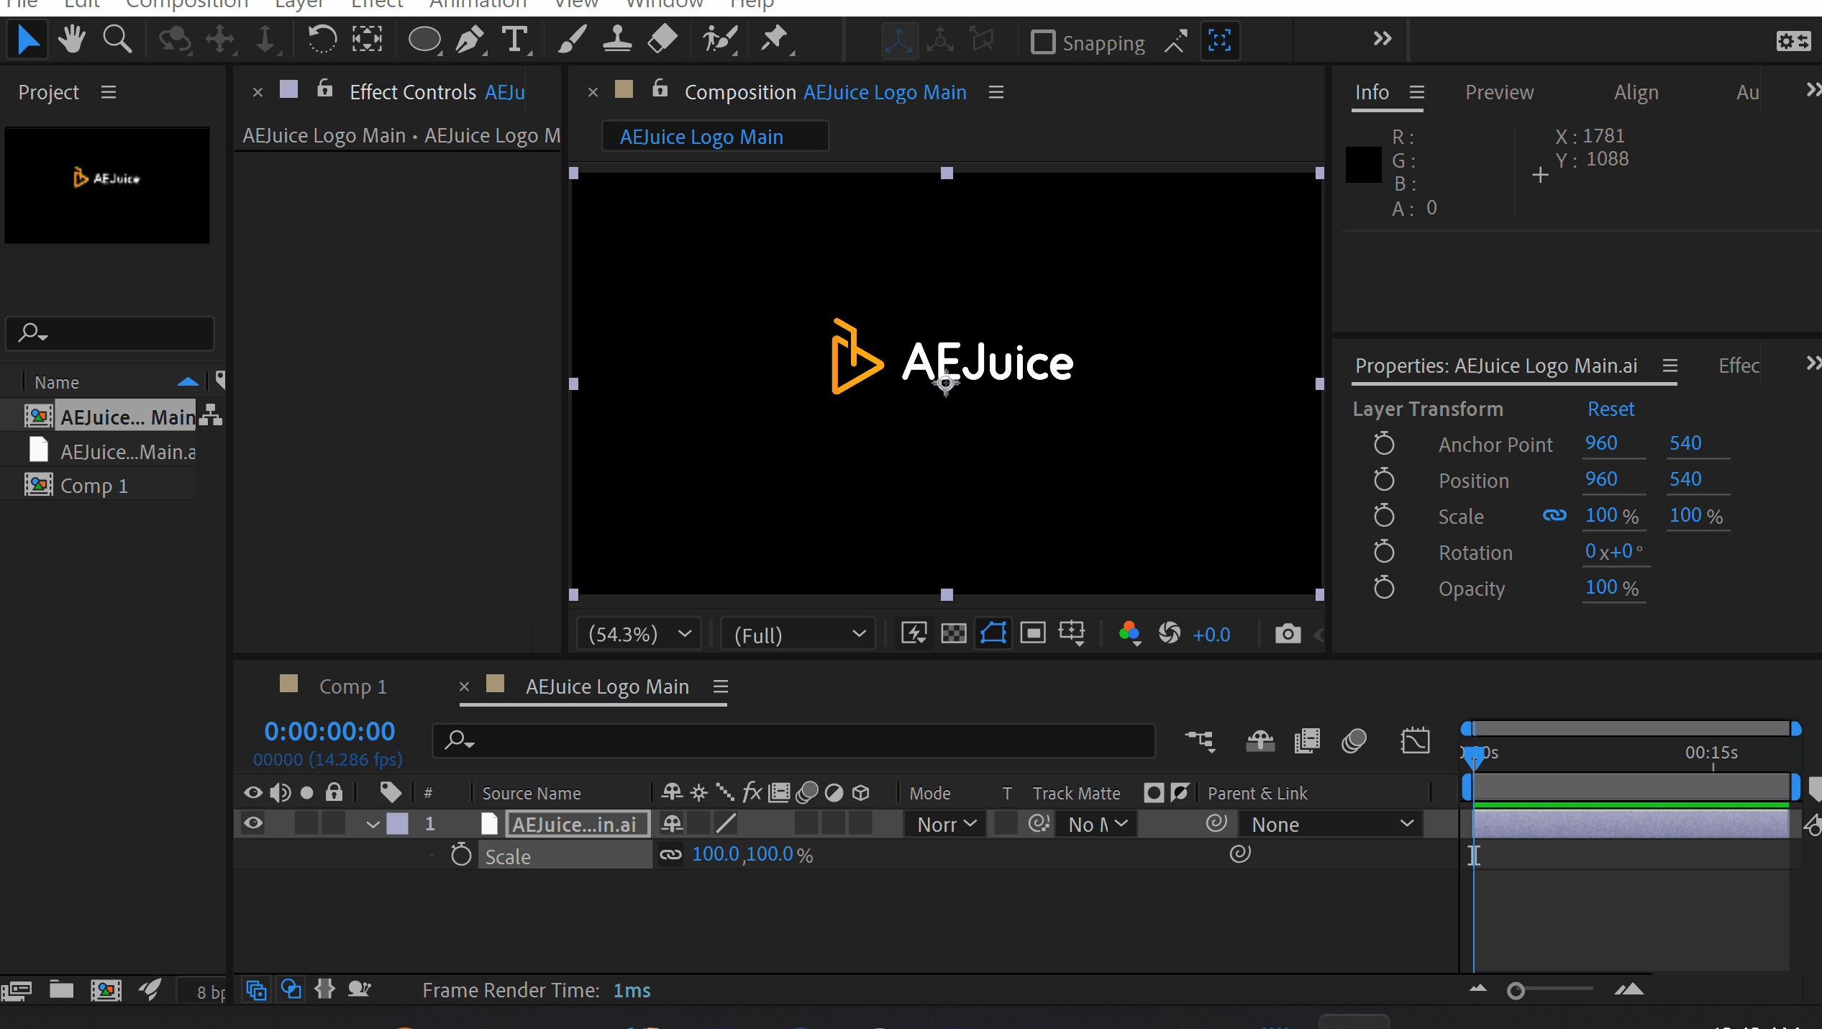This screenshot has height=1029, width=1822.
Task: Switch to the Preview panel tab
Action: click(x=1499, y=92)
